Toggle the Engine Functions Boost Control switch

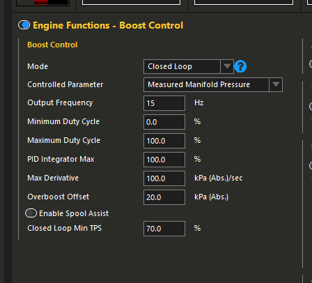pos(24,25)
